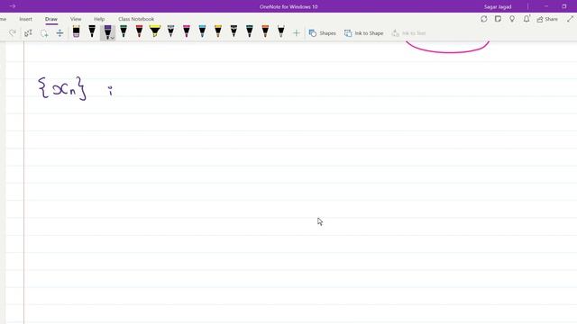
Task: Open options chevron of the purple pen
Action: 112,38
